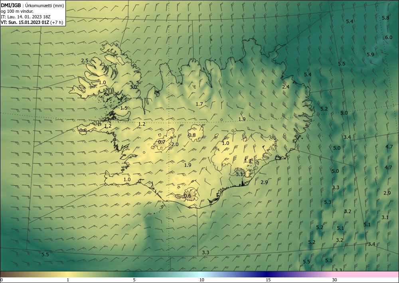Click the 'DMI/IGB : Úrkomumætti (mm)' title text
This screenshot has height=283, width=399.
32,5
